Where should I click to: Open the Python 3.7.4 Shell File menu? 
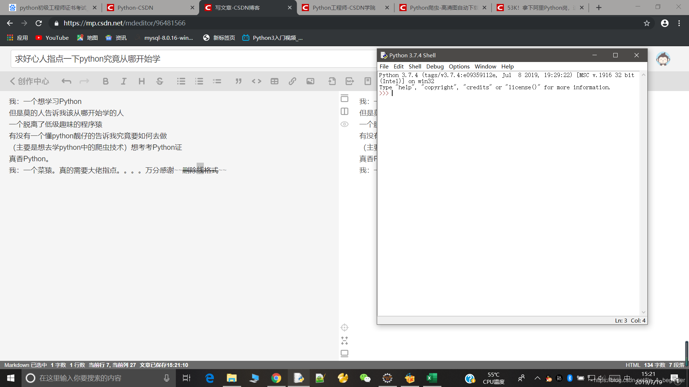click(384, 66)
